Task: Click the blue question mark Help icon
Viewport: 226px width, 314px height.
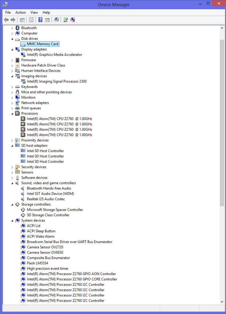Action: click(x=40, y=20)
